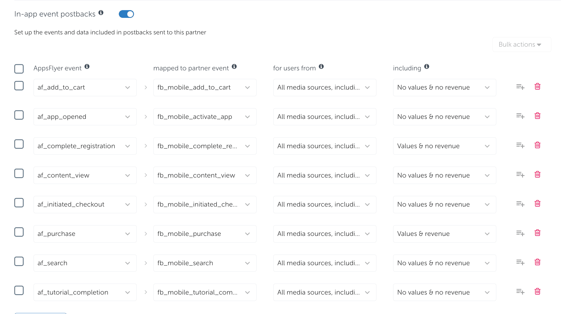Image resolution: width=561 pixels, height=314 pixels.
Task: Click info icon next to AppsFlyer event
Action: click(87, 66)
